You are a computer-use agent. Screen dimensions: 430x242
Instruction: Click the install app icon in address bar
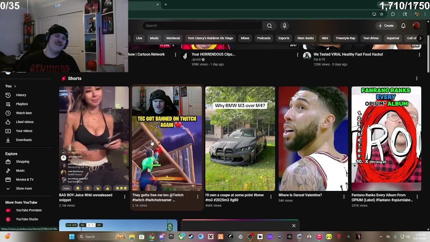(x=374, y=14)
